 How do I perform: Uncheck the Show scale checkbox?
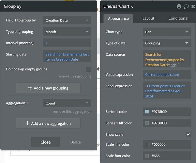188,134
